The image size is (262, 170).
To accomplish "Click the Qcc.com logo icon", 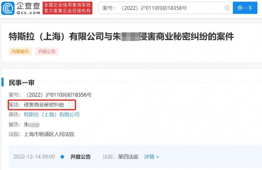I will point(8,8).
